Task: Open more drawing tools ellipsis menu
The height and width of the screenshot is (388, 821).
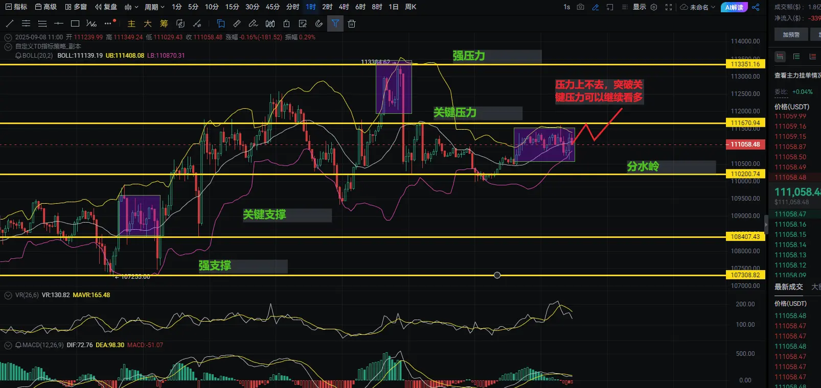Action: coord(108,23)
